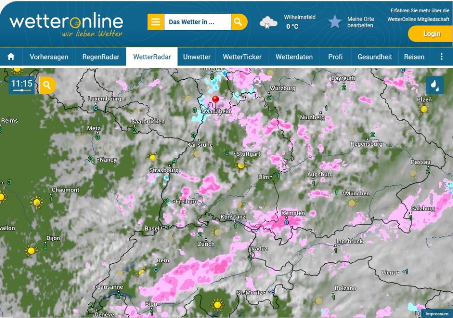
Task: Open the Impressum link
Action: (436, 313)
